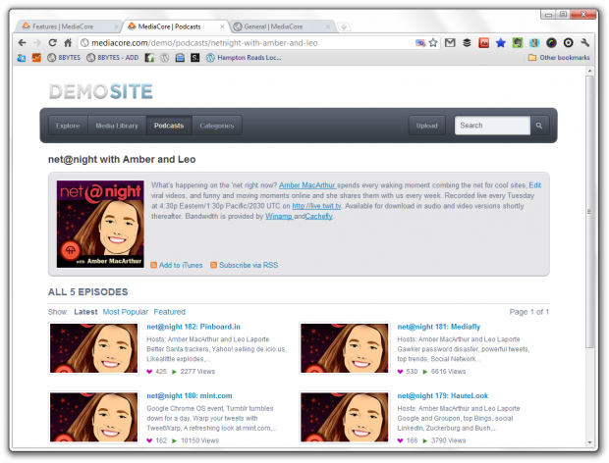
Task: Click the red extension icon in toolbar
Action: [x=483, y=42]
